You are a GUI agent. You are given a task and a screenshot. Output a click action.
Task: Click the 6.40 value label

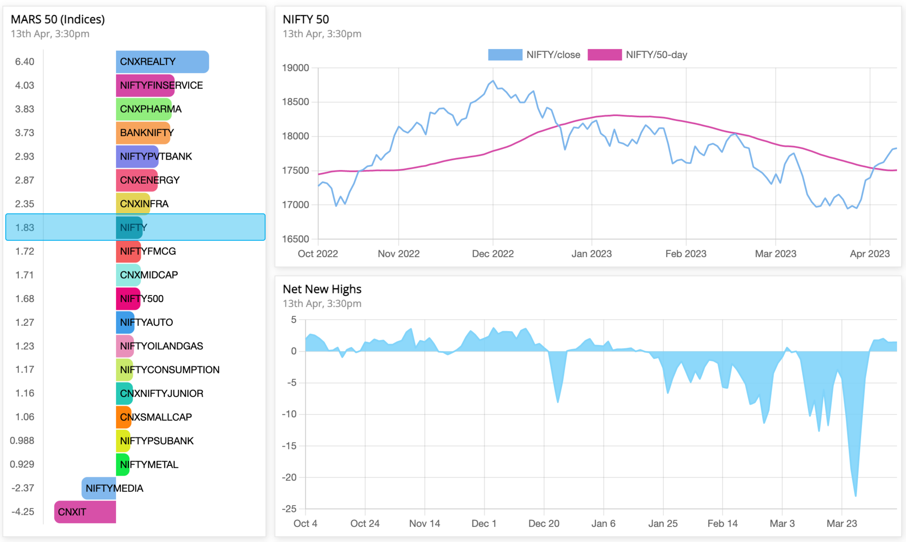click(25, 62)
